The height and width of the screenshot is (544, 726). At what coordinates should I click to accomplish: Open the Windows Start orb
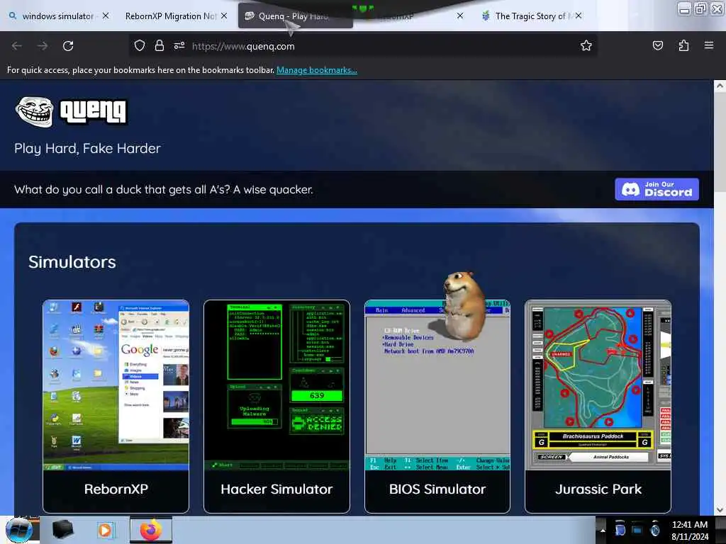pos(19,530)
